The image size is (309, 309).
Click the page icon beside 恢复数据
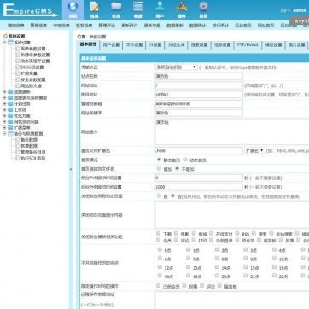tap(18, 146)
